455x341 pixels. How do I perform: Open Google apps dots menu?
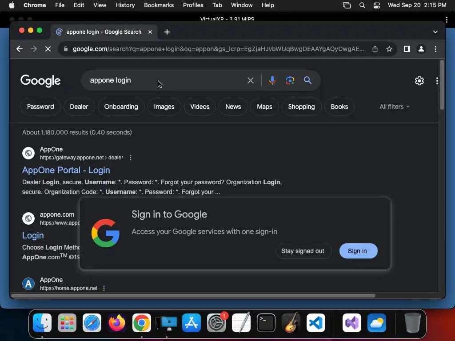coord(437,81)
